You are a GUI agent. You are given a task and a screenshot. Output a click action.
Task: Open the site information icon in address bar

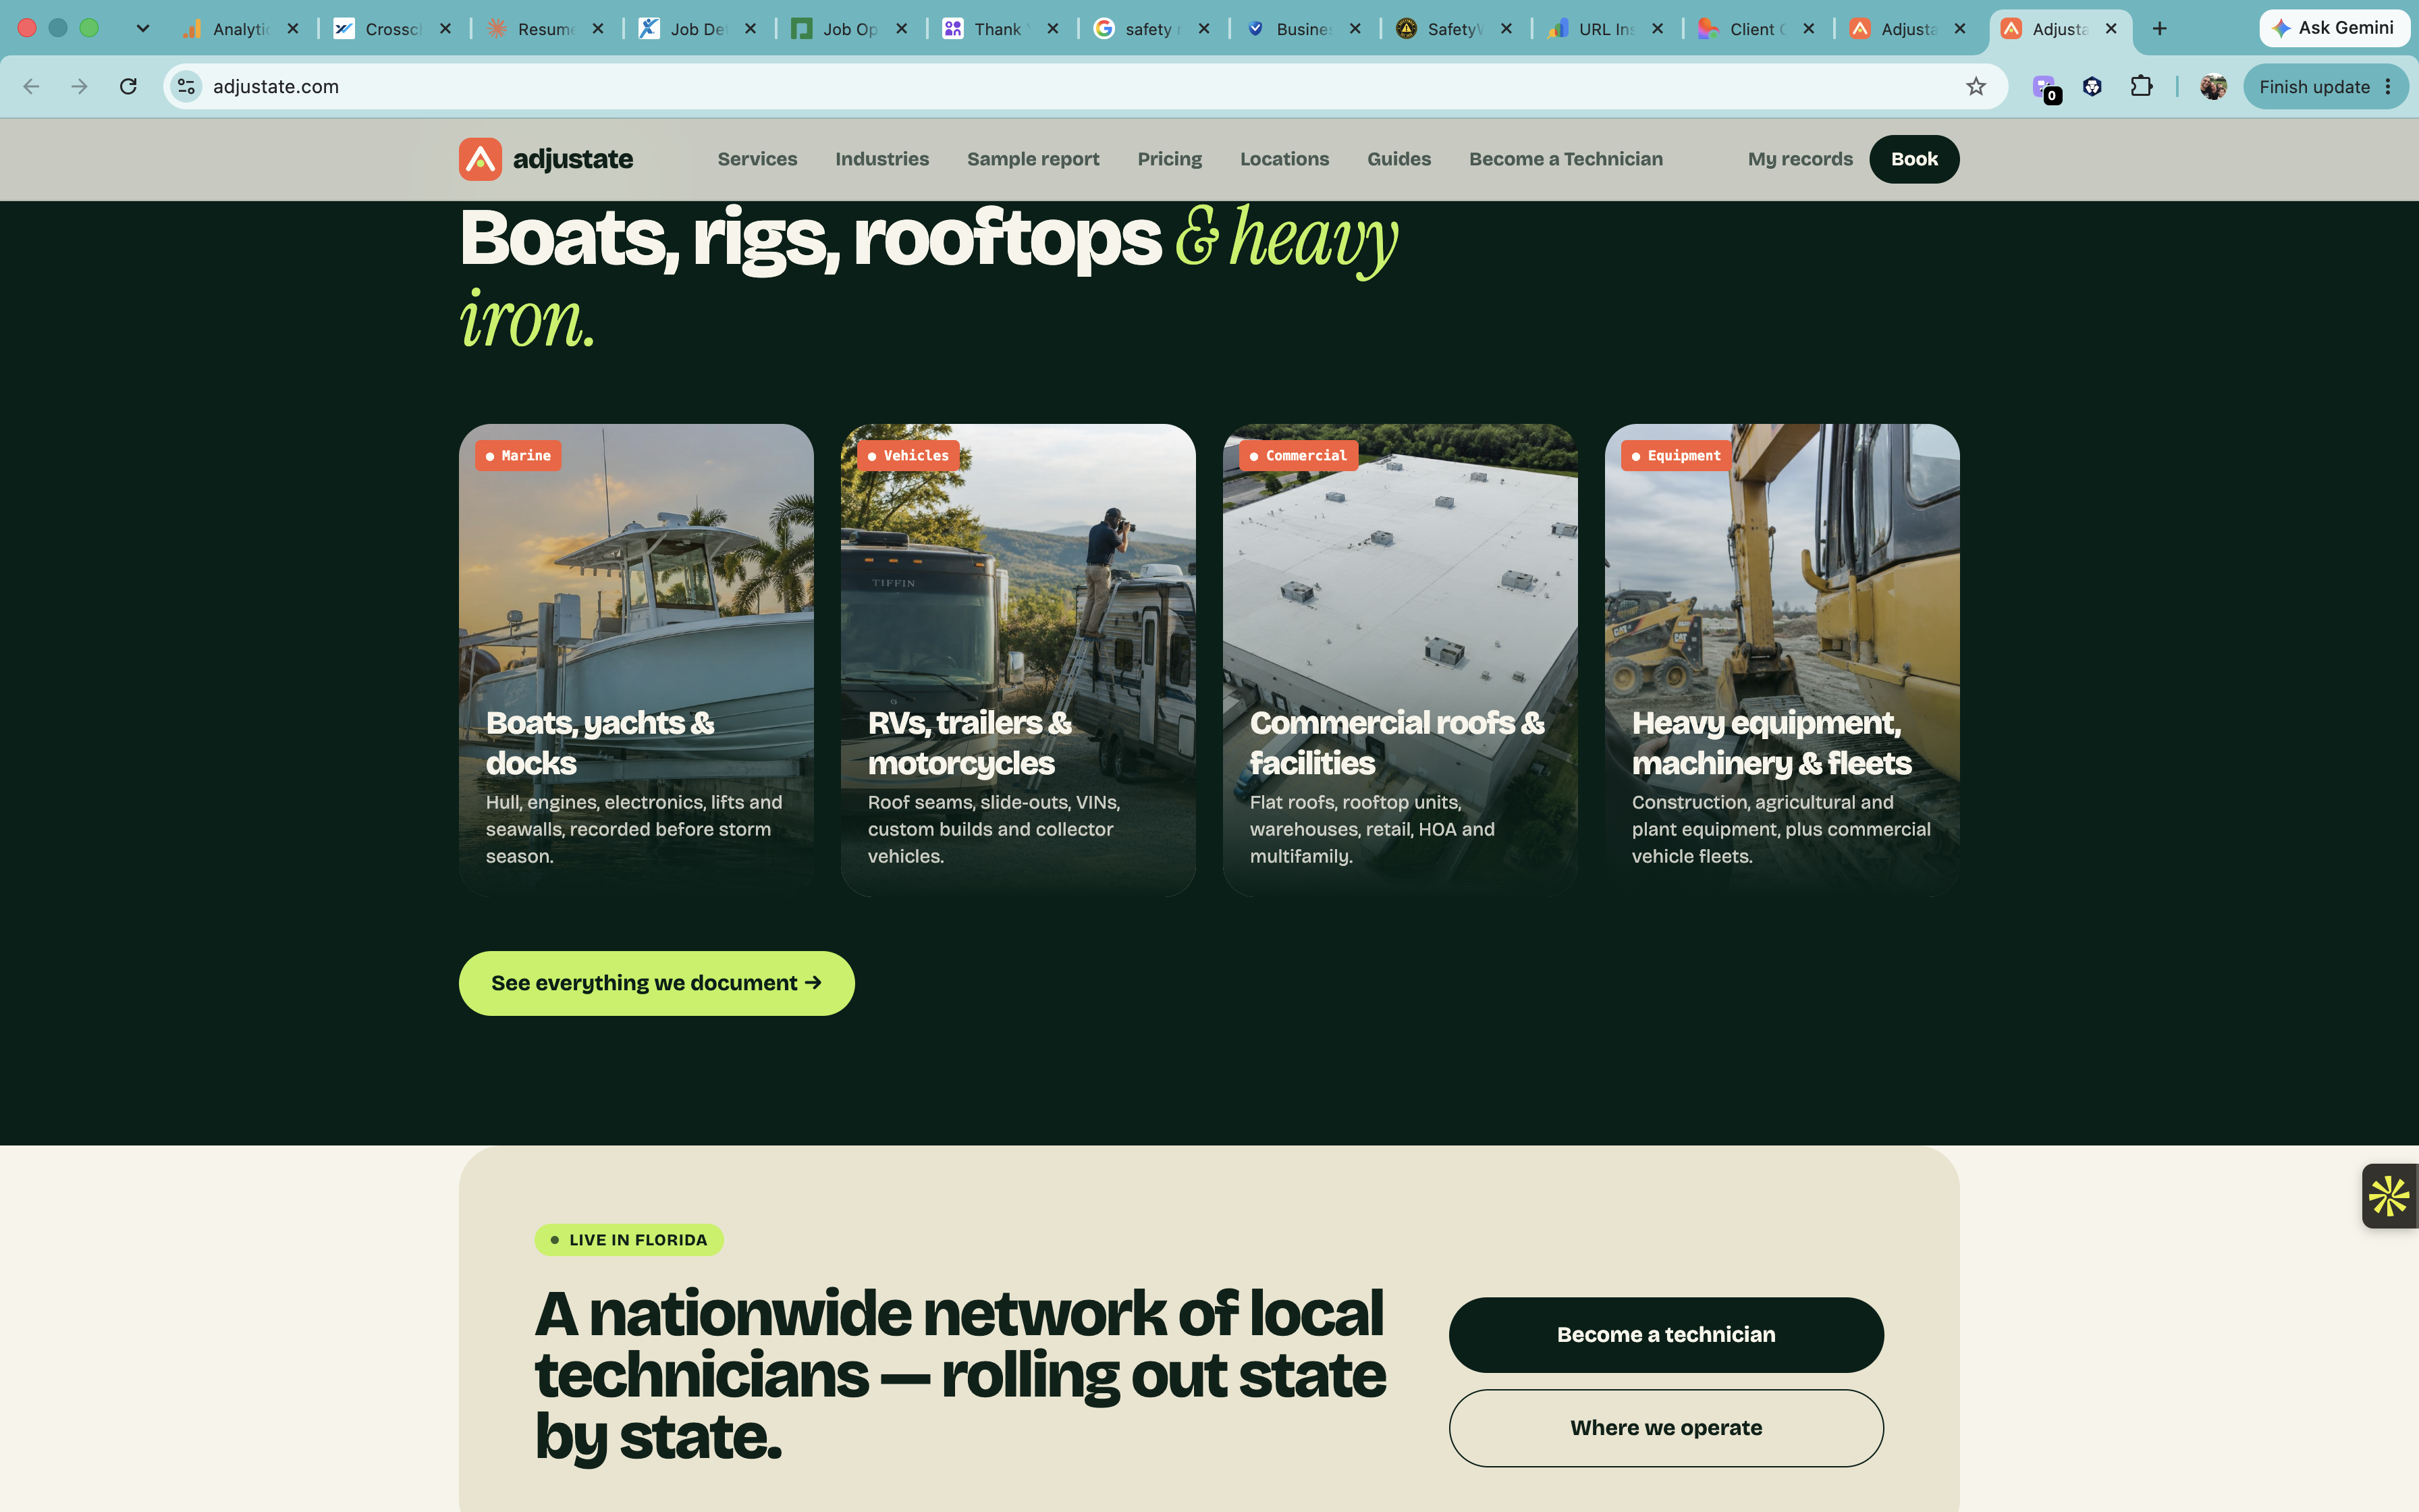pyautogui.click(x=187, y=87)
